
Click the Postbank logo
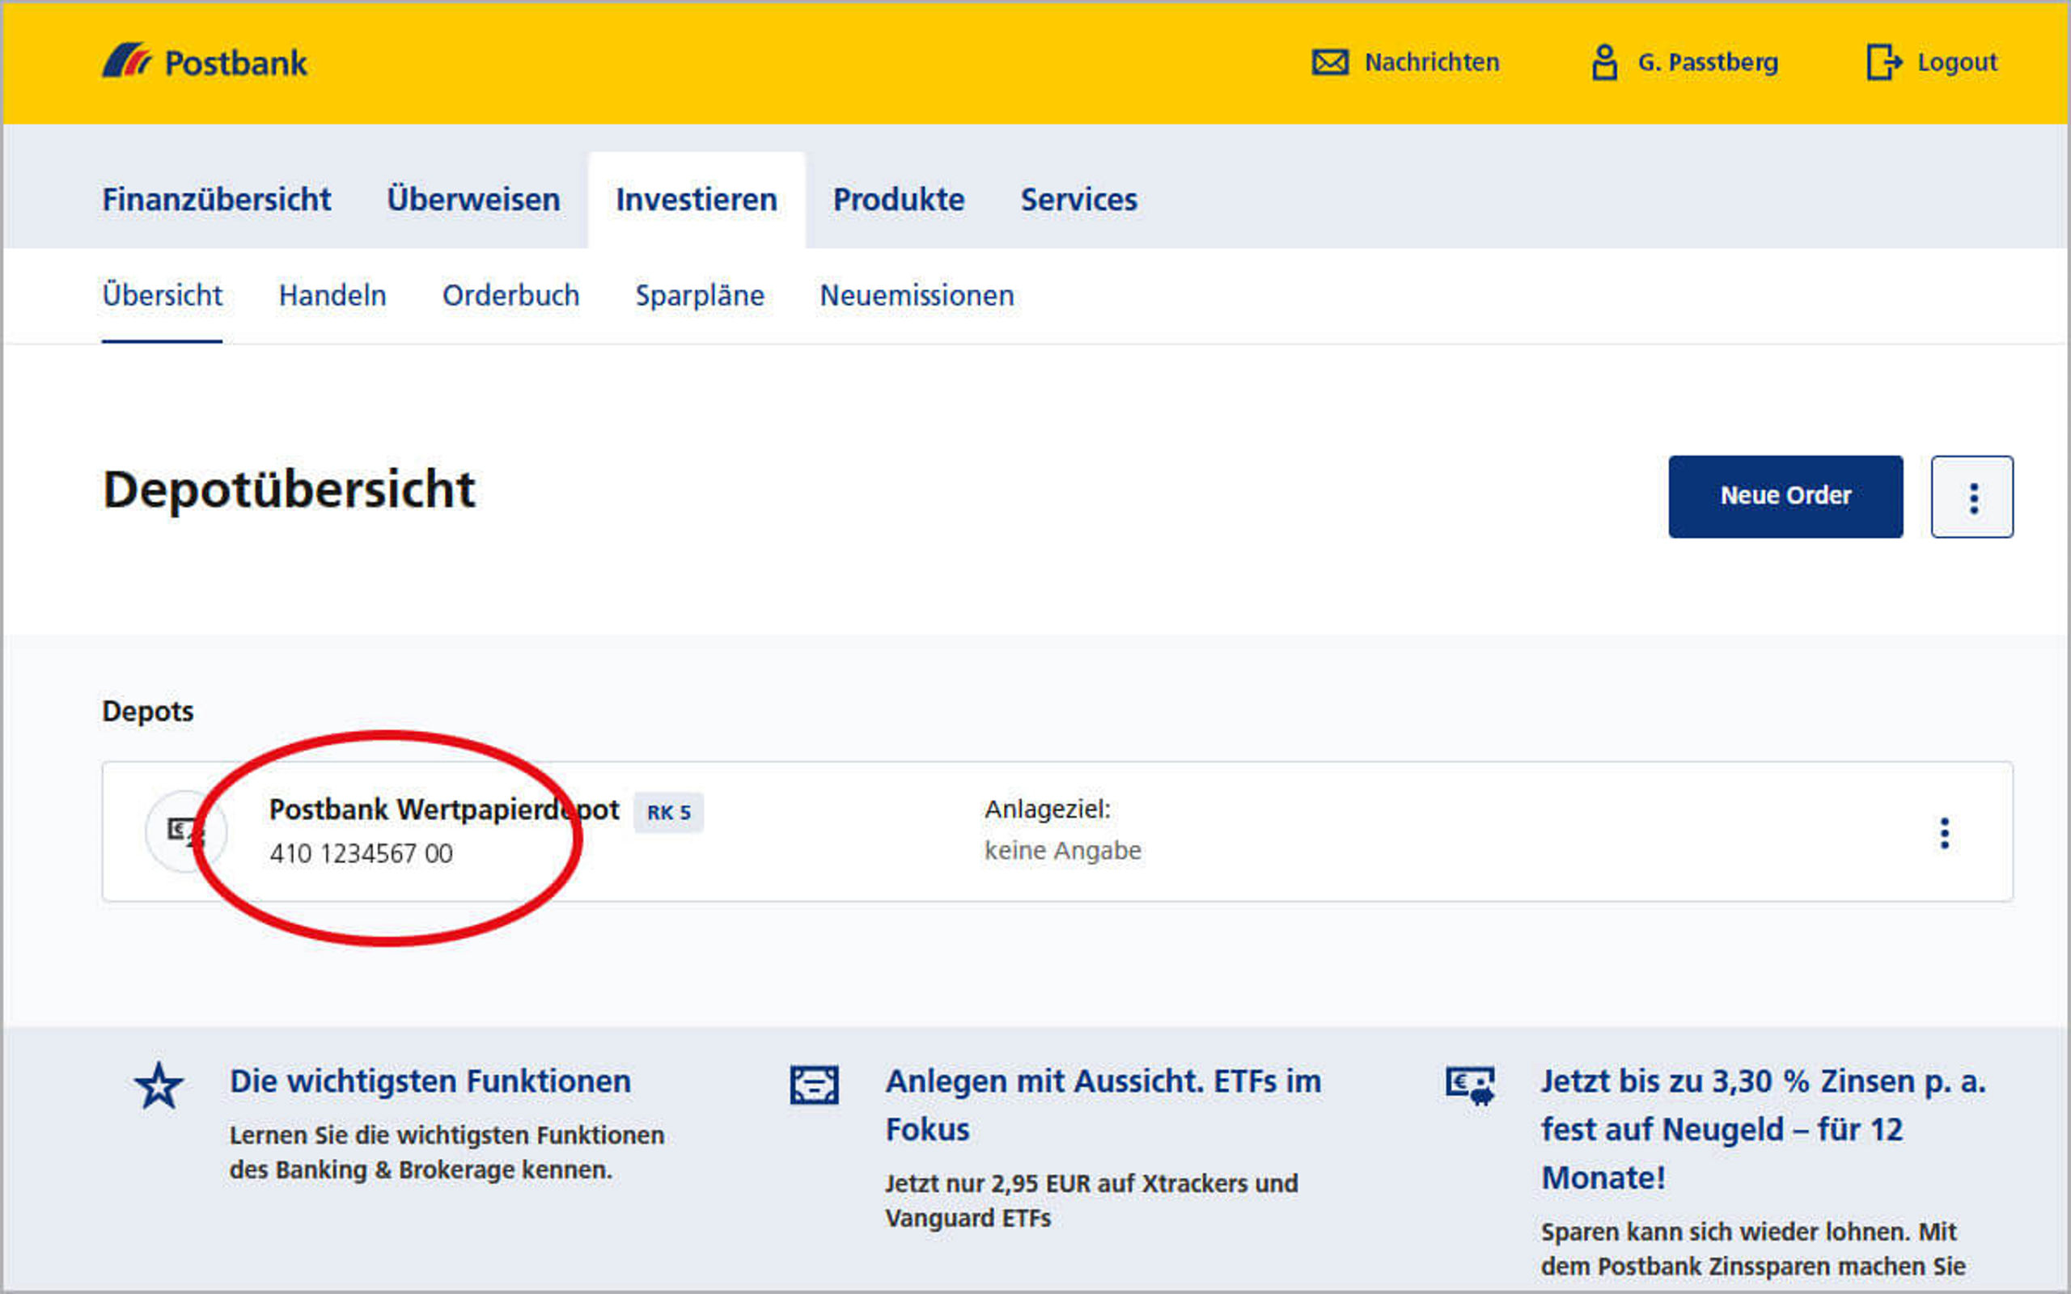tap(205, 61)
